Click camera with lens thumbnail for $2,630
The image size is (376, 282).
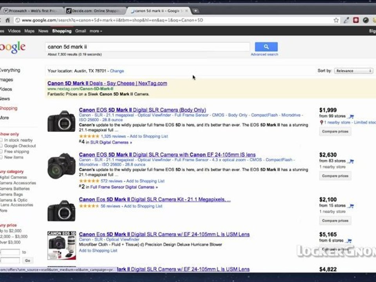coord(61,166)
